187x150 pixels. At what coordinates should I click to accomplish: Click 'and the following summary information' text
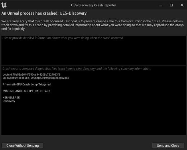pos(124,69)
